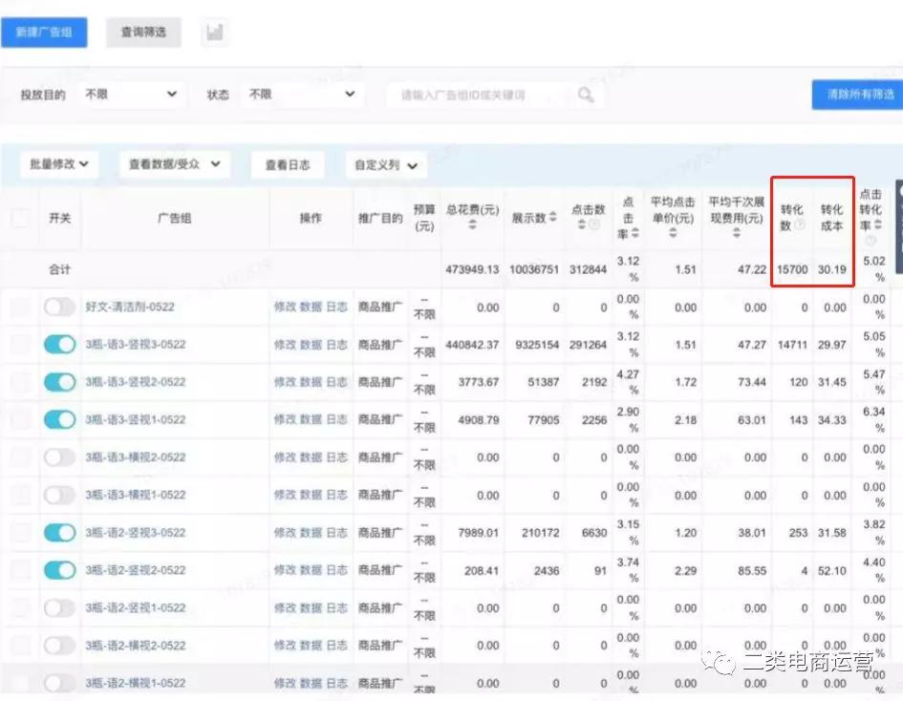
Task: Open 查看日志
Action: tap(288, 165)
